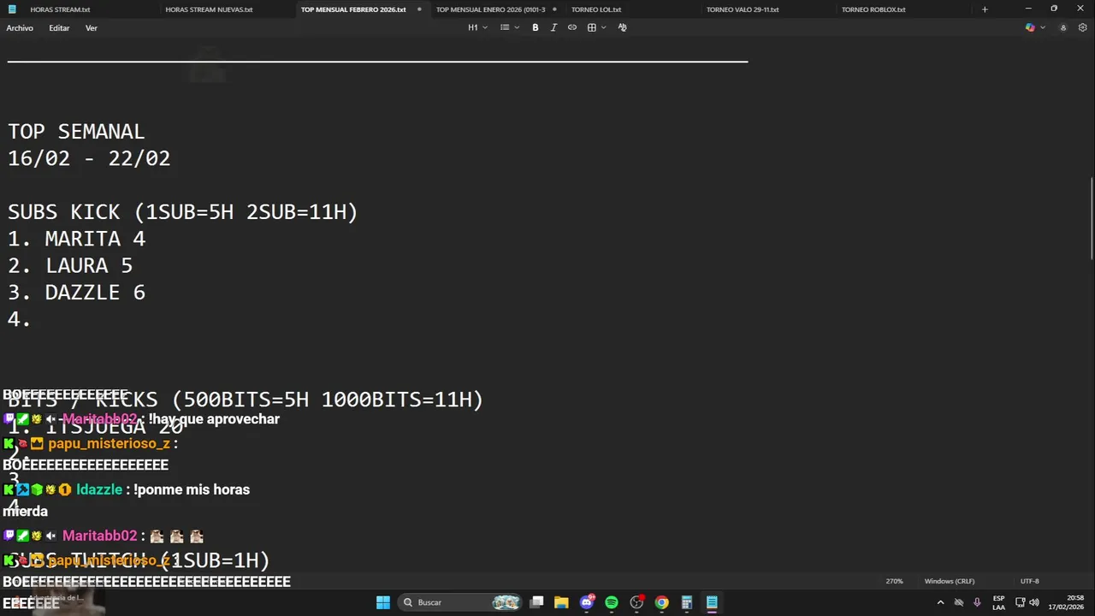Switch to the HORAS STREAM.txt tab
Screen dimensions: 1095x616
(x=60, y=9)
